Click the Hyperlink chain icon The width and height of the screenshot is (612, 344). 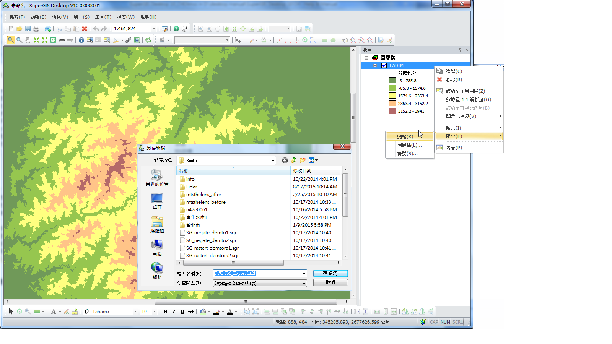point(129,40)
